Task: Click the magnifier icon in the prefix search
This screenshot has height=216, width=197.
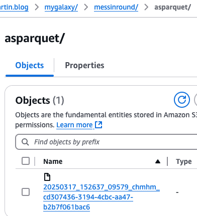Action: [x=25, y=142]
